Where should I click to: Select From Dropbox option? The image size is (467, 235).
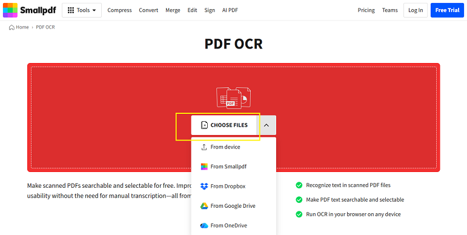(x=234, y=186)
